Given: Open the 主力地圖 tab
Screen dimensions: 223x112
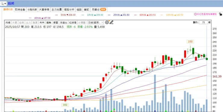Looking at the screenshot, I should tap(56, 10).
